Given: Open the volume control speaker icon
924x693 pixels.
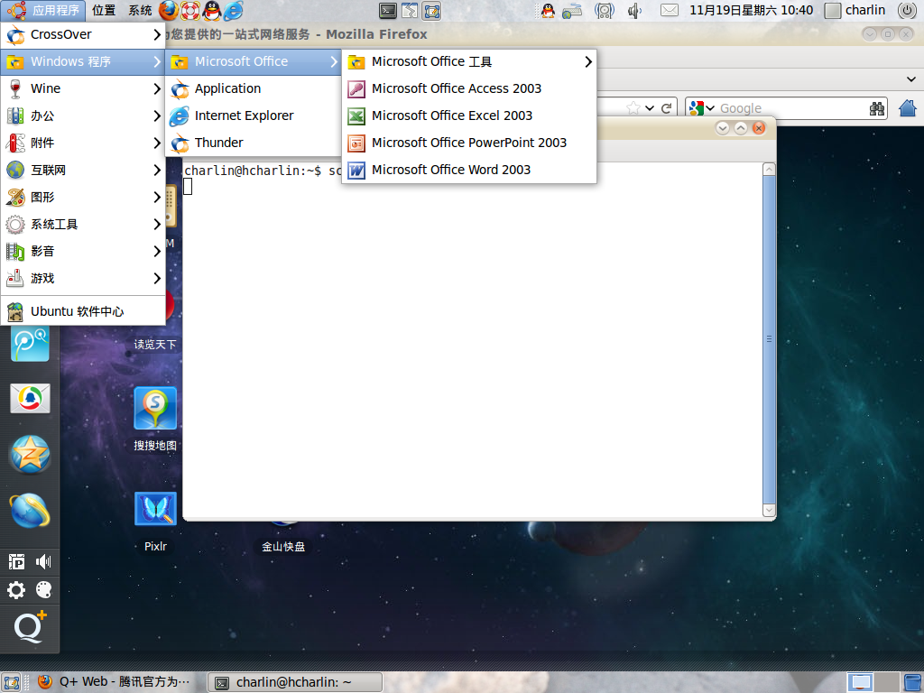Looking at the screenshot, I should (634, 10).
